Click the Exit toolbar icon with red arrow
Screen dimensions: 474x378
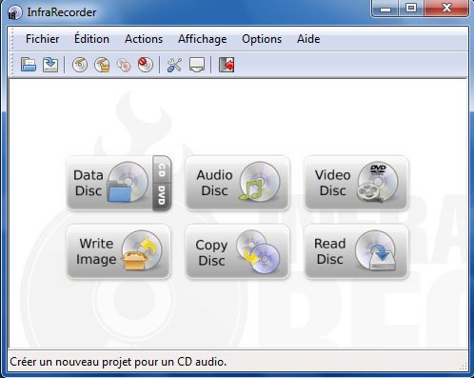pos(227,65)
